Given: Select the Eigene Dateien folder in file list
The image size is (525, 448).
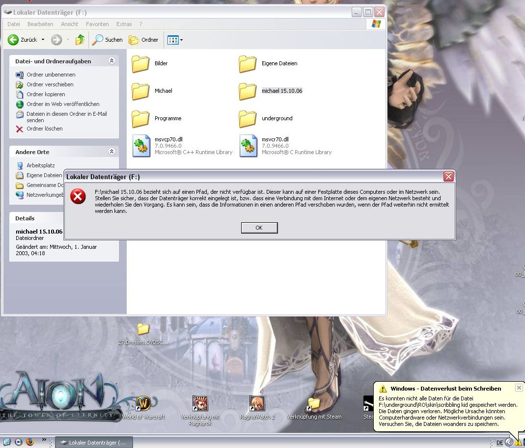Looking at the screenshot, I should (x=268, y=64).
